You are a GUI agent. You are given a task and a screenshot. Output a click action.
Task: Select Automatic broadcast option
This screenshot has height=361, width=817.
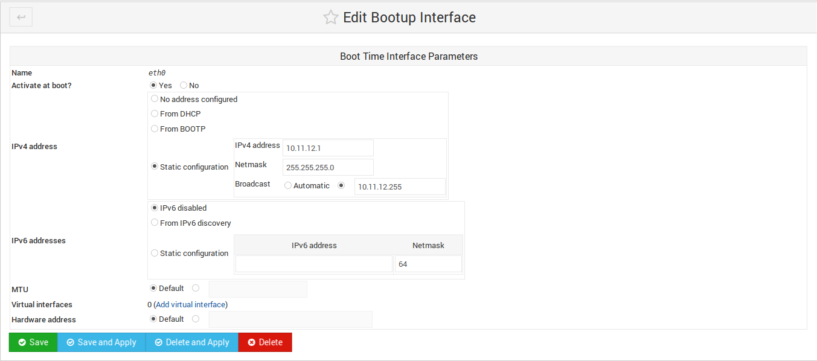point(288,186)
